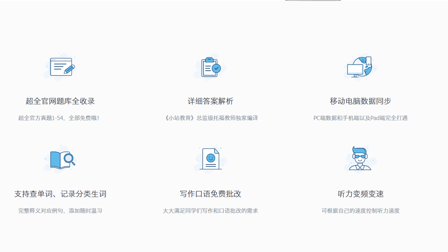Click the 听力变频变速 heading
The image size is (448, 252).
click(x=360, y=194)
